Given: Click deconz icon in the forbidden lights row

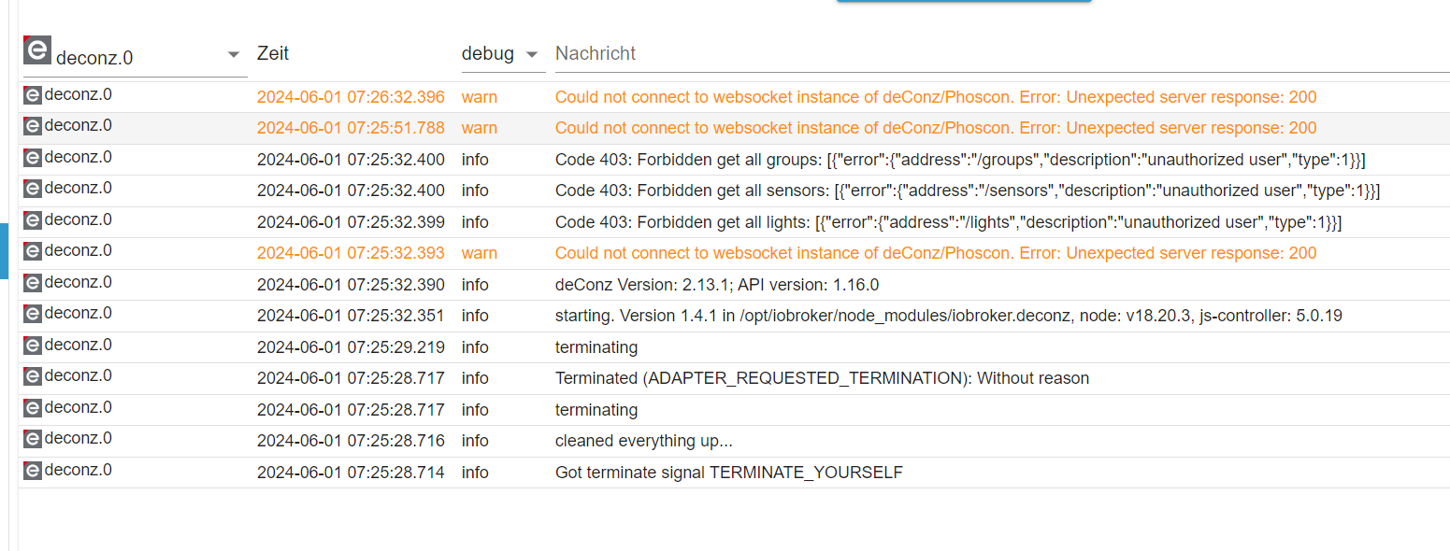Looking at the screenshot, I should (33, 220).
